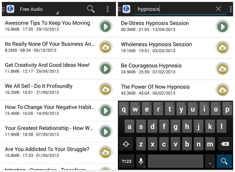
Task: Play Get Creativity And Good Ideas Now!
Action: (x=105, y=69)
